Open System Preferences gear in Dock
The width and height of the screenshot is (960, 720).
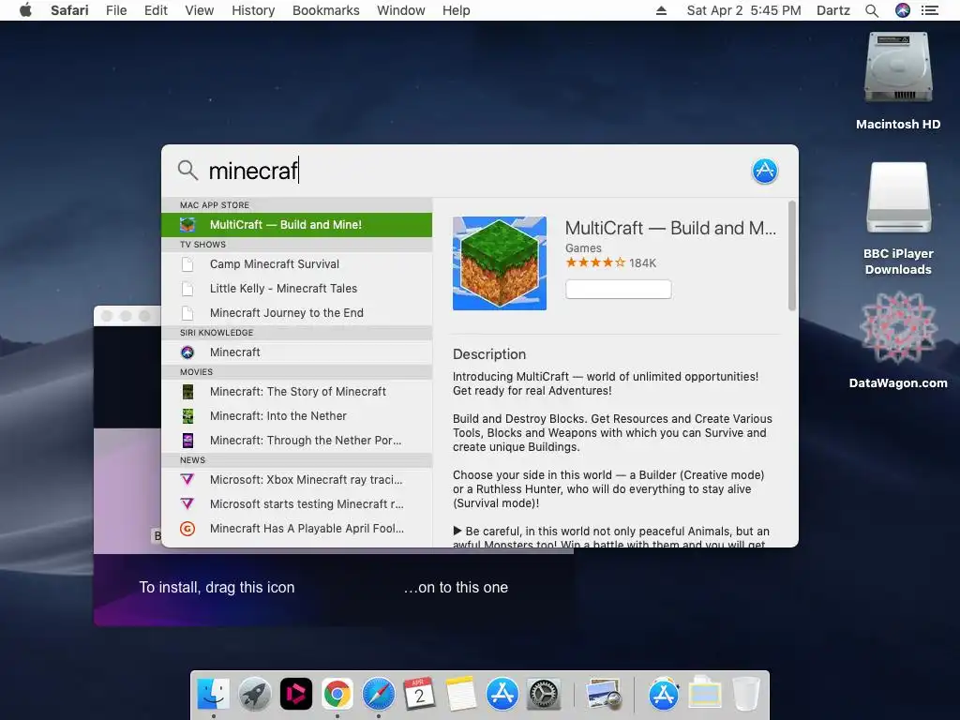tap(544, 695)
